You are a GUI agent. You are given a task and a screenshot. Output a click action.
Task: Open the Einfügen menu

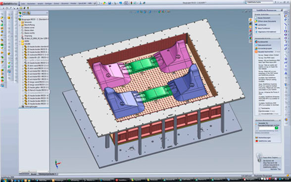[48, 3]
